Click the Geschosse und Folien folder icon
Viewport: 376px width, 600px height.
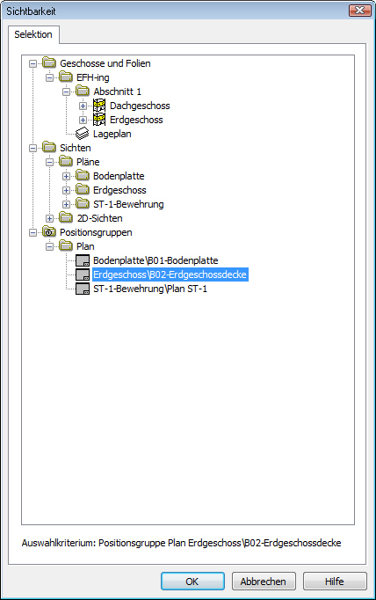click(x=49, y=62)
